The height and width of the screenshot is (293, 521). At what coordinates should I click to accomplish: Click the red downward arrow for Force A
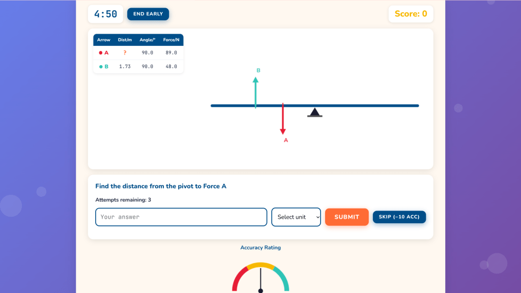(283, 120)
